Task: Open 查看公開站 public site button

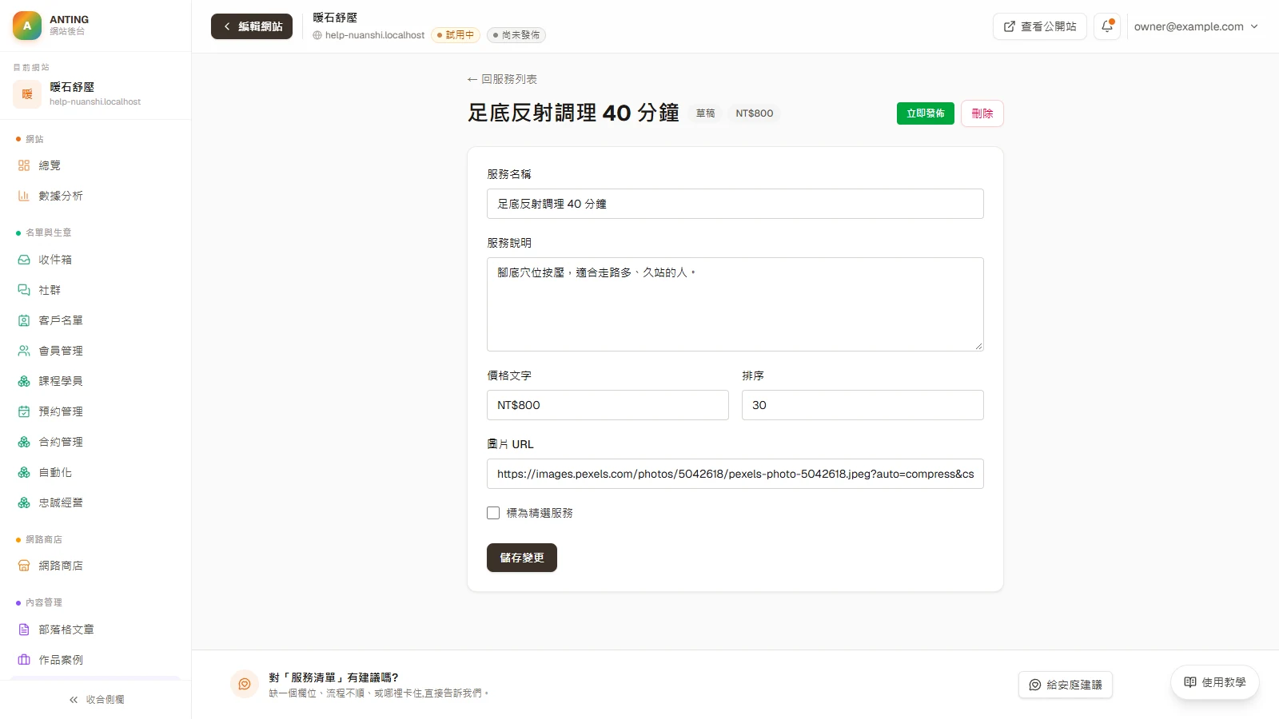Action: [x=1040, y=26]
